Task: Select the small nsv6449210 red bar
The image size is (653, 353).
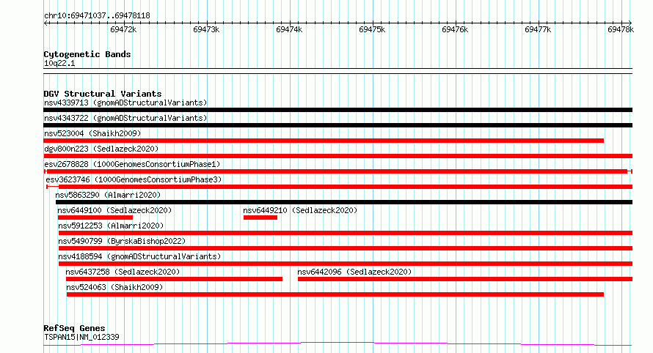Action: (x=260, y=218)
